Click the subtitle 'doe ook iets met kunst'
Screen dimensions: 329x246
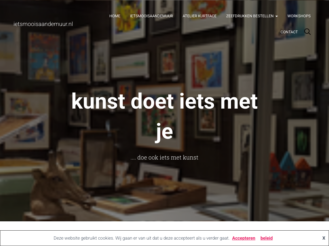tap(164, 157)
